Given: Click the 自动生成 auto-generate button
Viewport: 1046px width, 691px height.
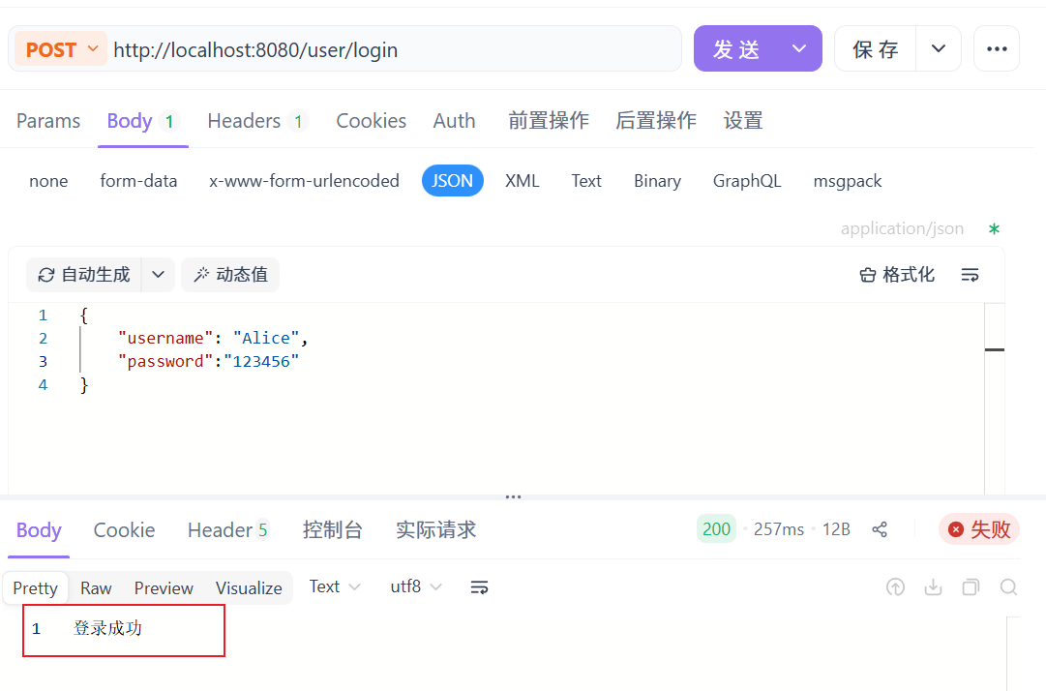Looking at the screenshot, I should click(x=84, y=275).
